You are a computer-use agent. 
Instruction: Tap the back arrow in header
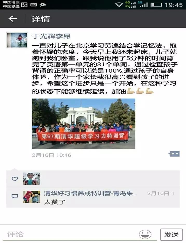12,19
